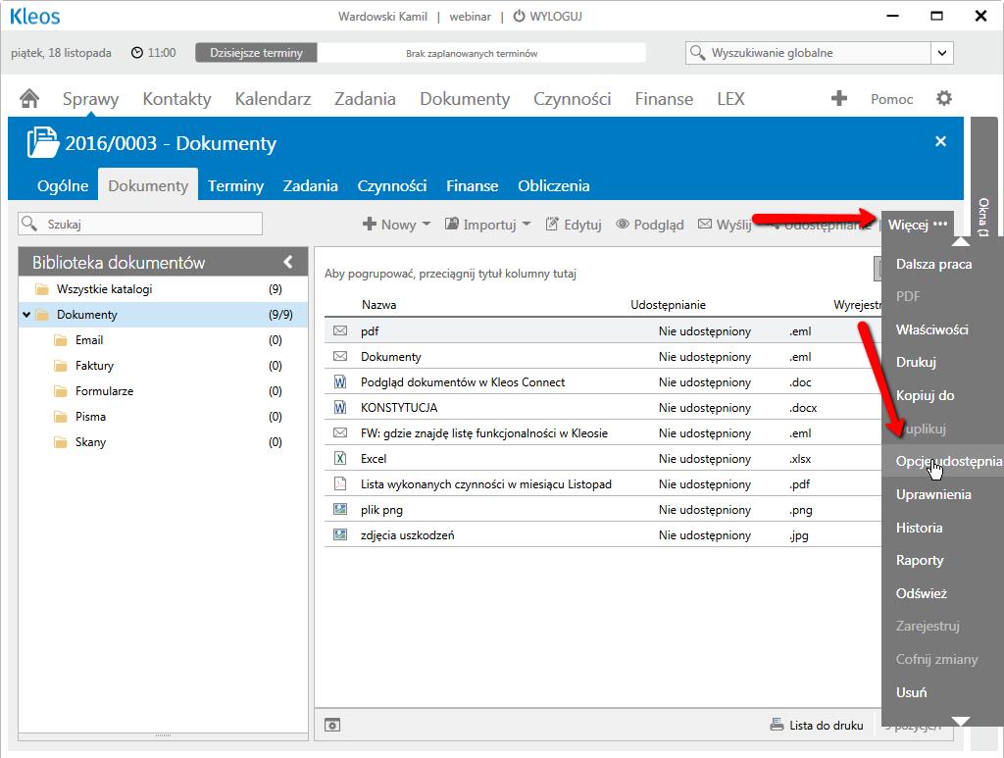Screen dimensions: 1004x758
Task: Click the global search magnifier icon
Action: (x=697, y=53)
